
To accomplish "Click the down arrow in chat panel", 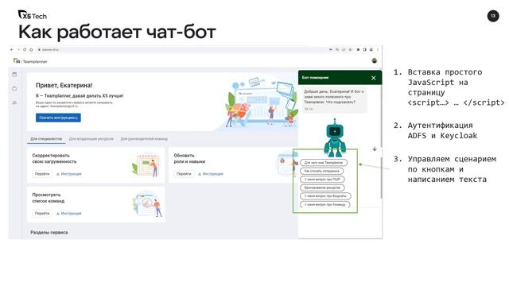I will pos(375,149).
